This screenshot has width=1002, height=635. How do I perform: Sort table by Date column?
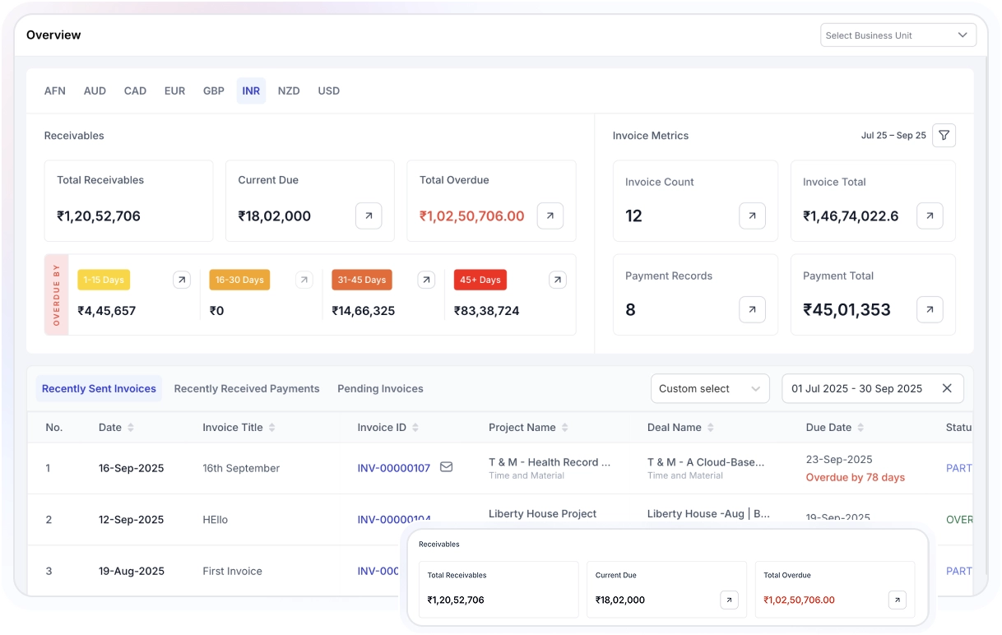[x=131, y=428]
